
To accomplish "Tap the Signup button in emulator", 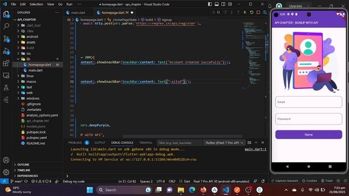I will tap(309, 134).
